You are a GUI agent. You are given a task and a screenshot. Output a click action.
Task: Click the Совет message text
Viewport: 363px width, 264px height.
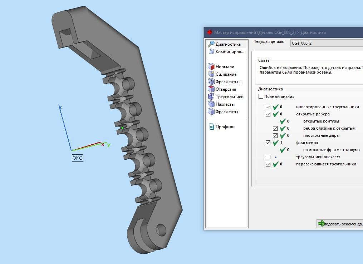pos(311,70)
